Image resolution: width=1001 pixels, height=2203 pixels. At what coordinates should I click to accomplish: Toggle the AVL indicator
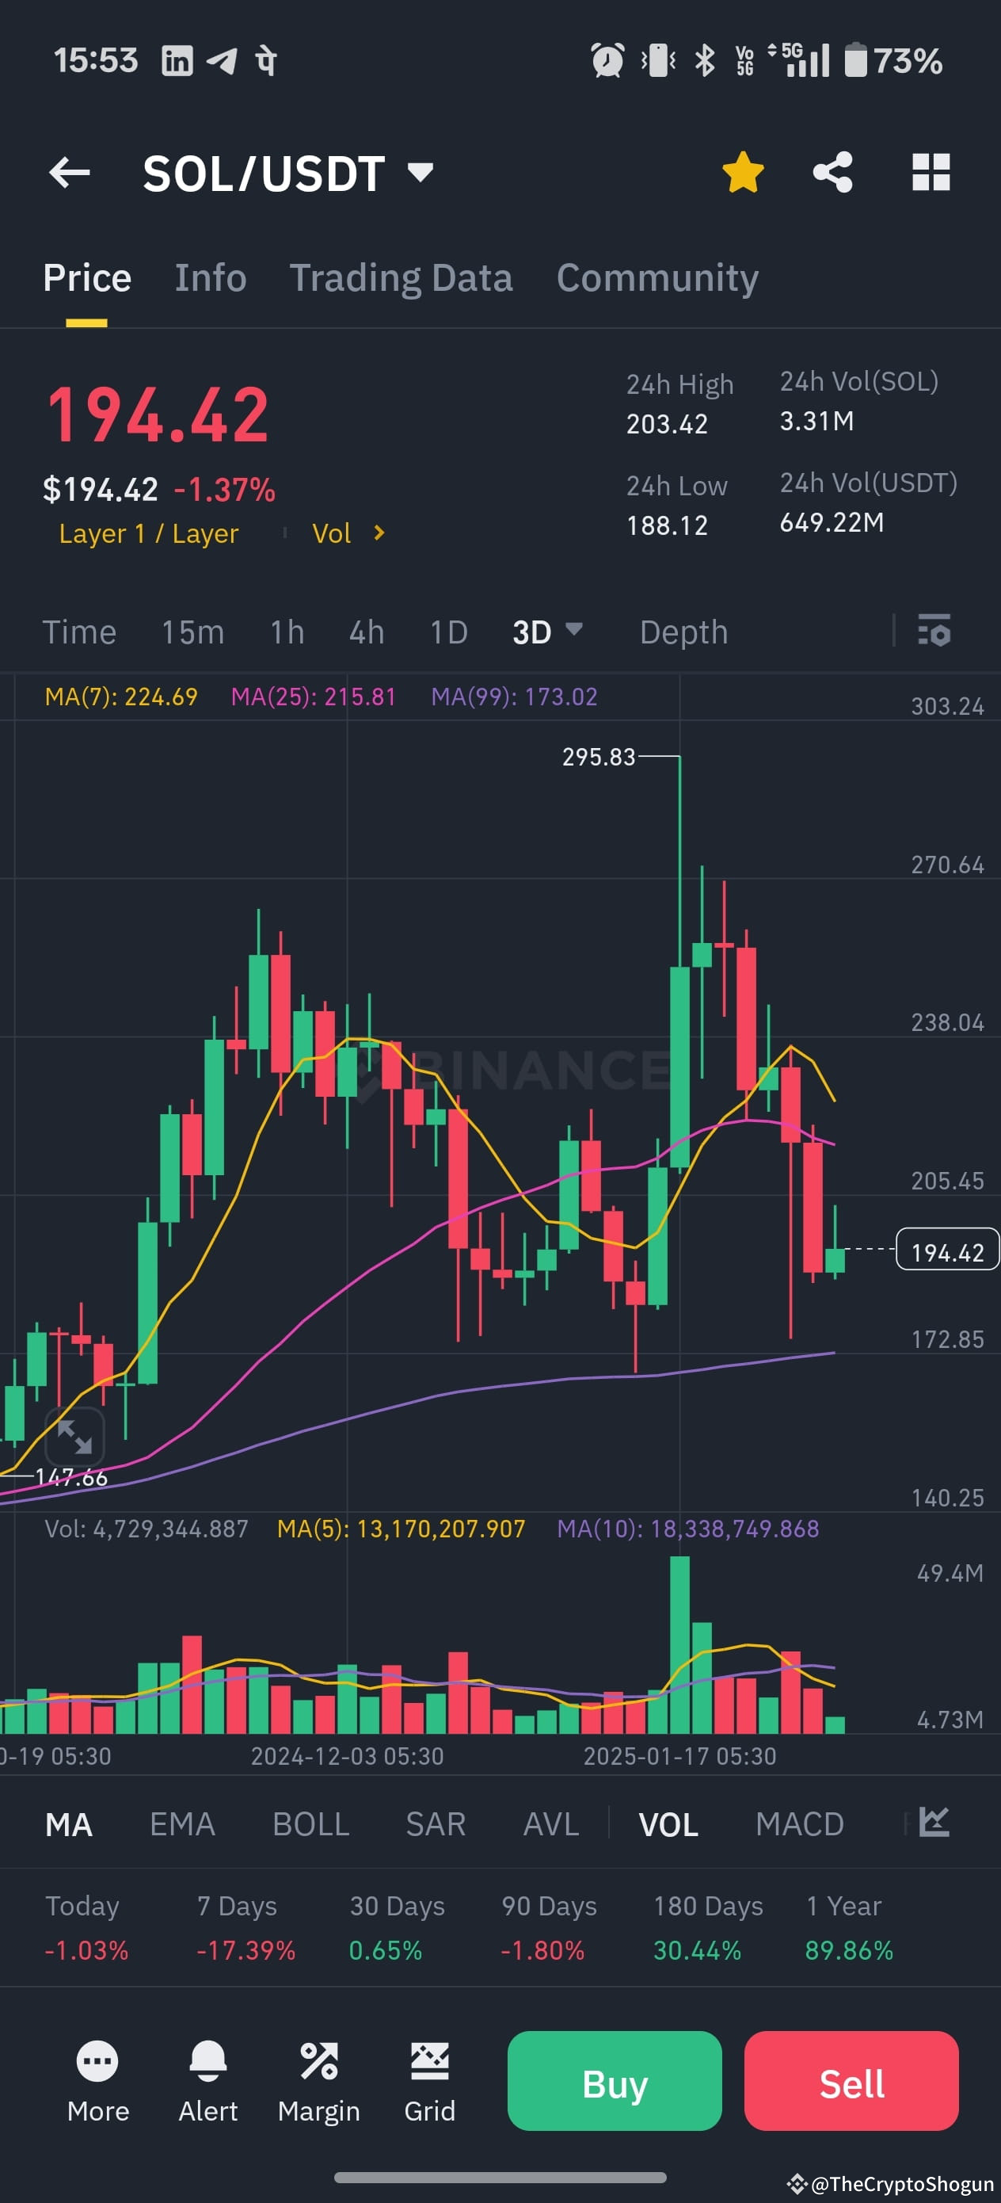pyautogui.click(x=551, y=1824)
